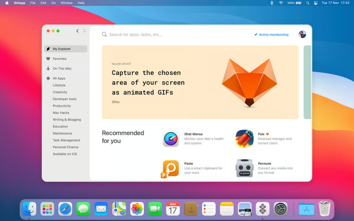Open the Folx rocket app icon
This screenshot has height=221, width=354.
[x=244, y=139]
